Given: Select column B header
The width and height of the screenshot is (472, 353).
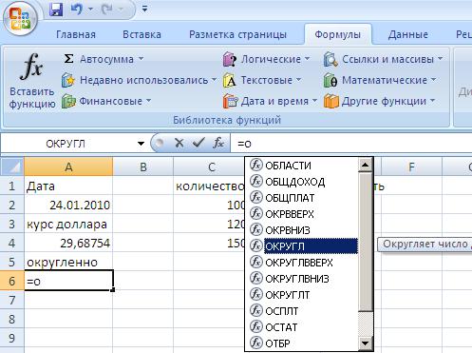Looking at the screenshot, I should (x=143, y=167).
